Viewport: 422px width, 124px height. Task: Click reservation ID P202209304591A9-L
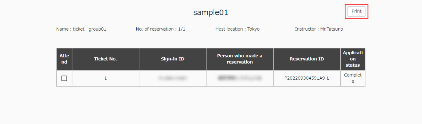coord(307,78)
